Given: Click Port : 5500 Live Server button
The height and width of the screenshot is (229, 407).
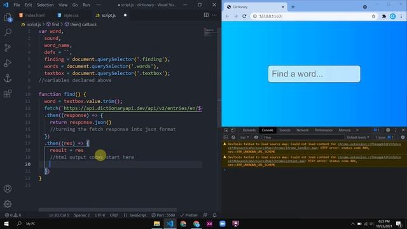Looking at the screenshot, I should click(163, 215).
